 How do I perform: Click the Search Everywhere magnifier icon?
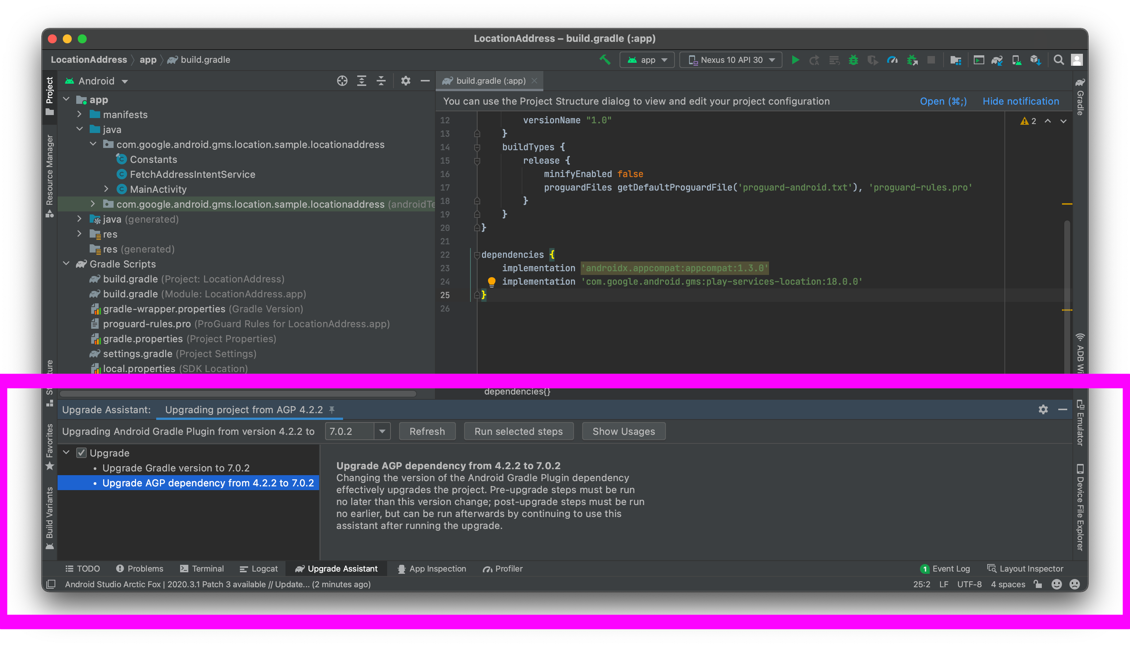pos(1058,59)
